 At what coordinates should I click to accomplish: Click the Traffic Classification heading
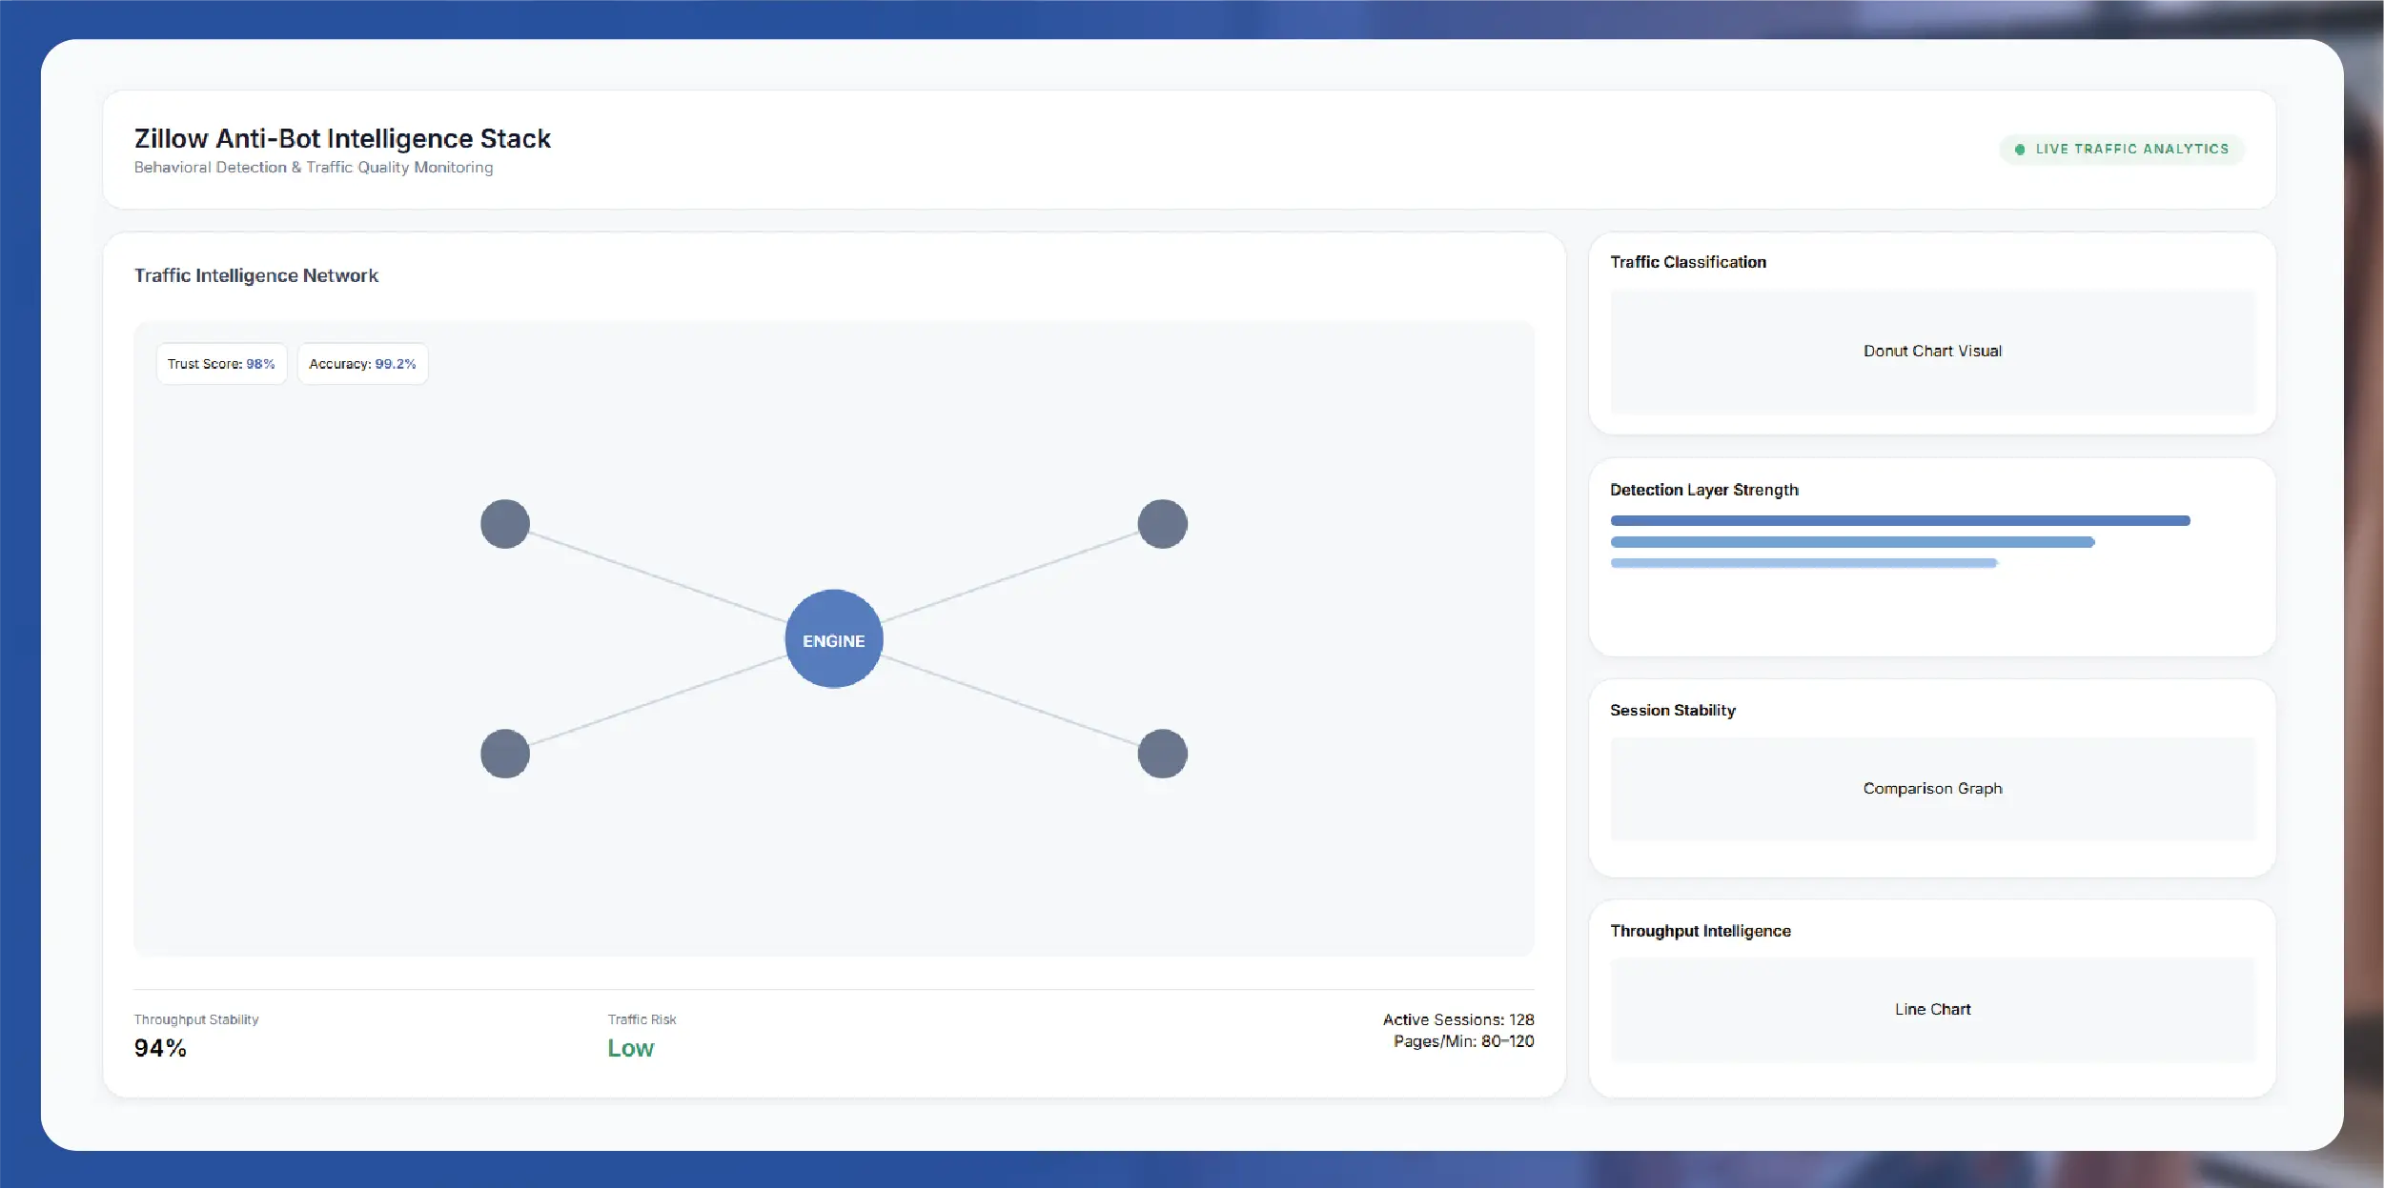(1688, 262)
